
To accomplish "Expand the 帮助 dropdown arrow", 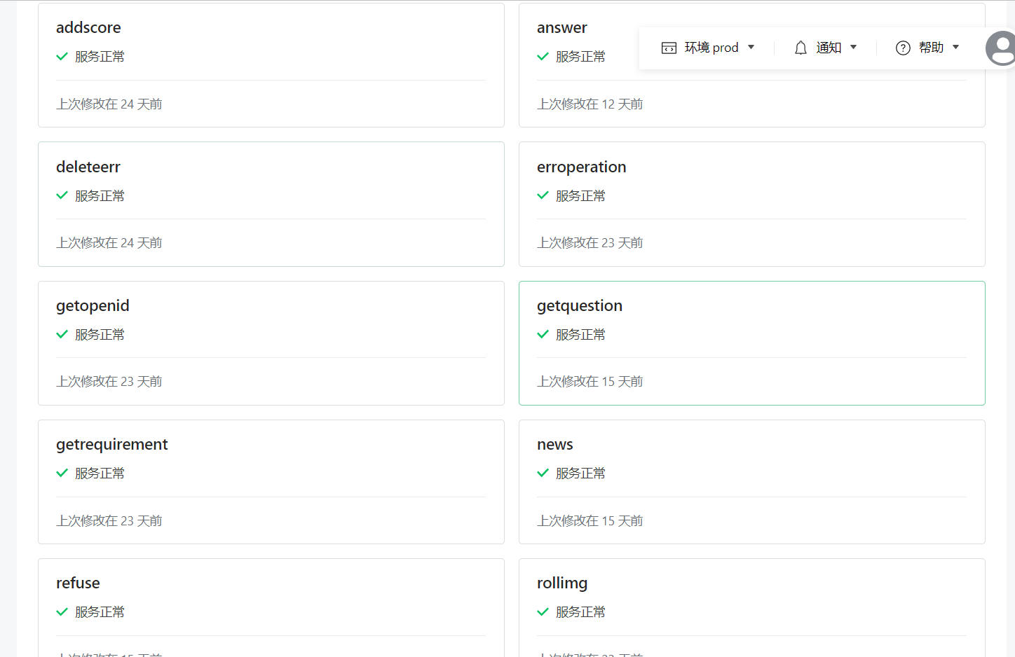I will tap(956, 48).
